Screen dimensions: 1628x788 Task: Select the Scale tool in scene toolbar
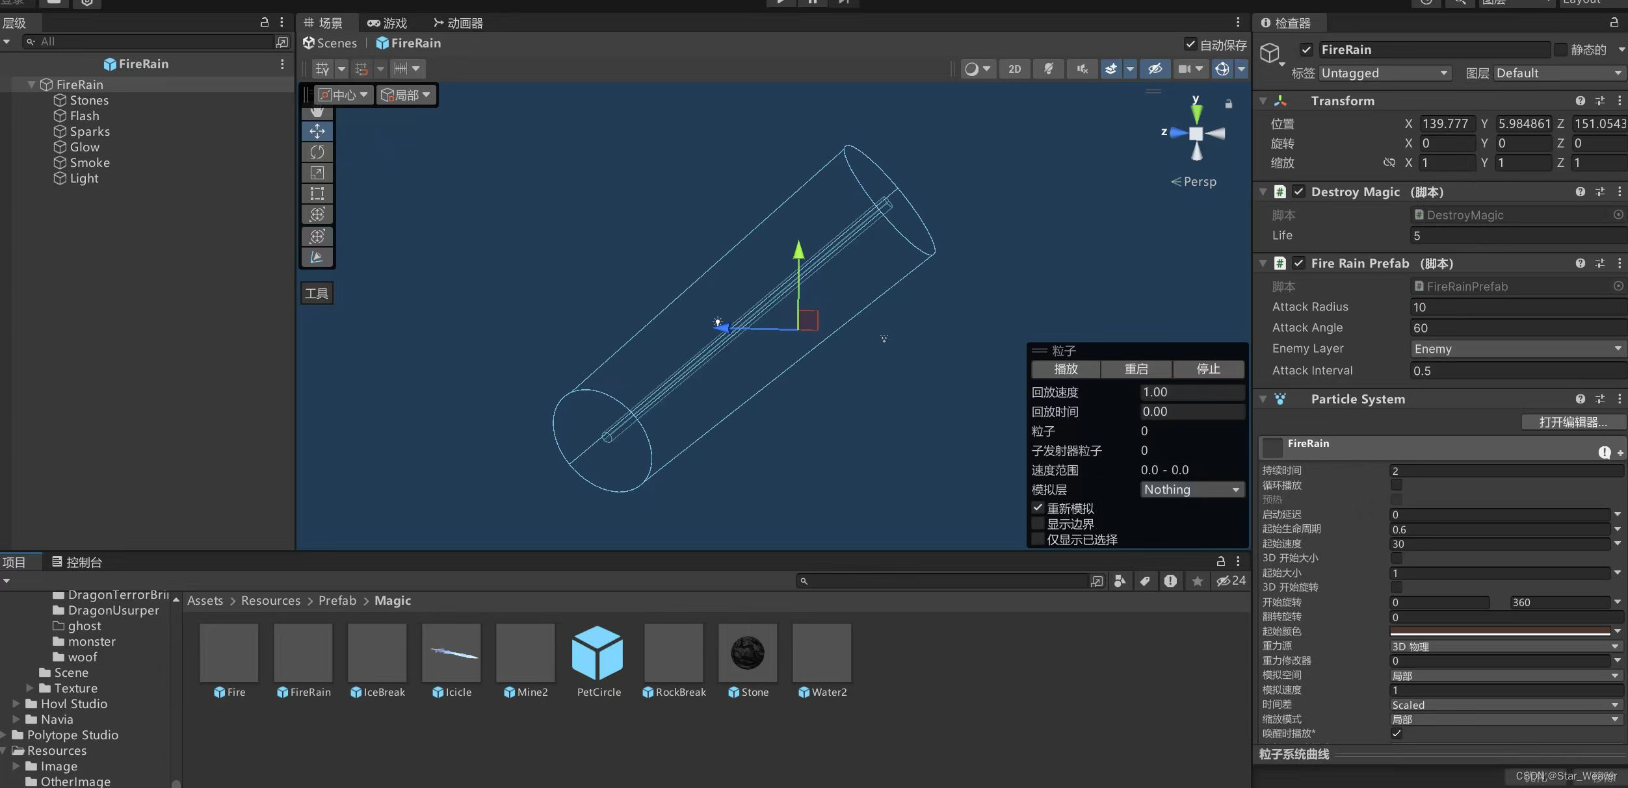[x=317, y=173]
